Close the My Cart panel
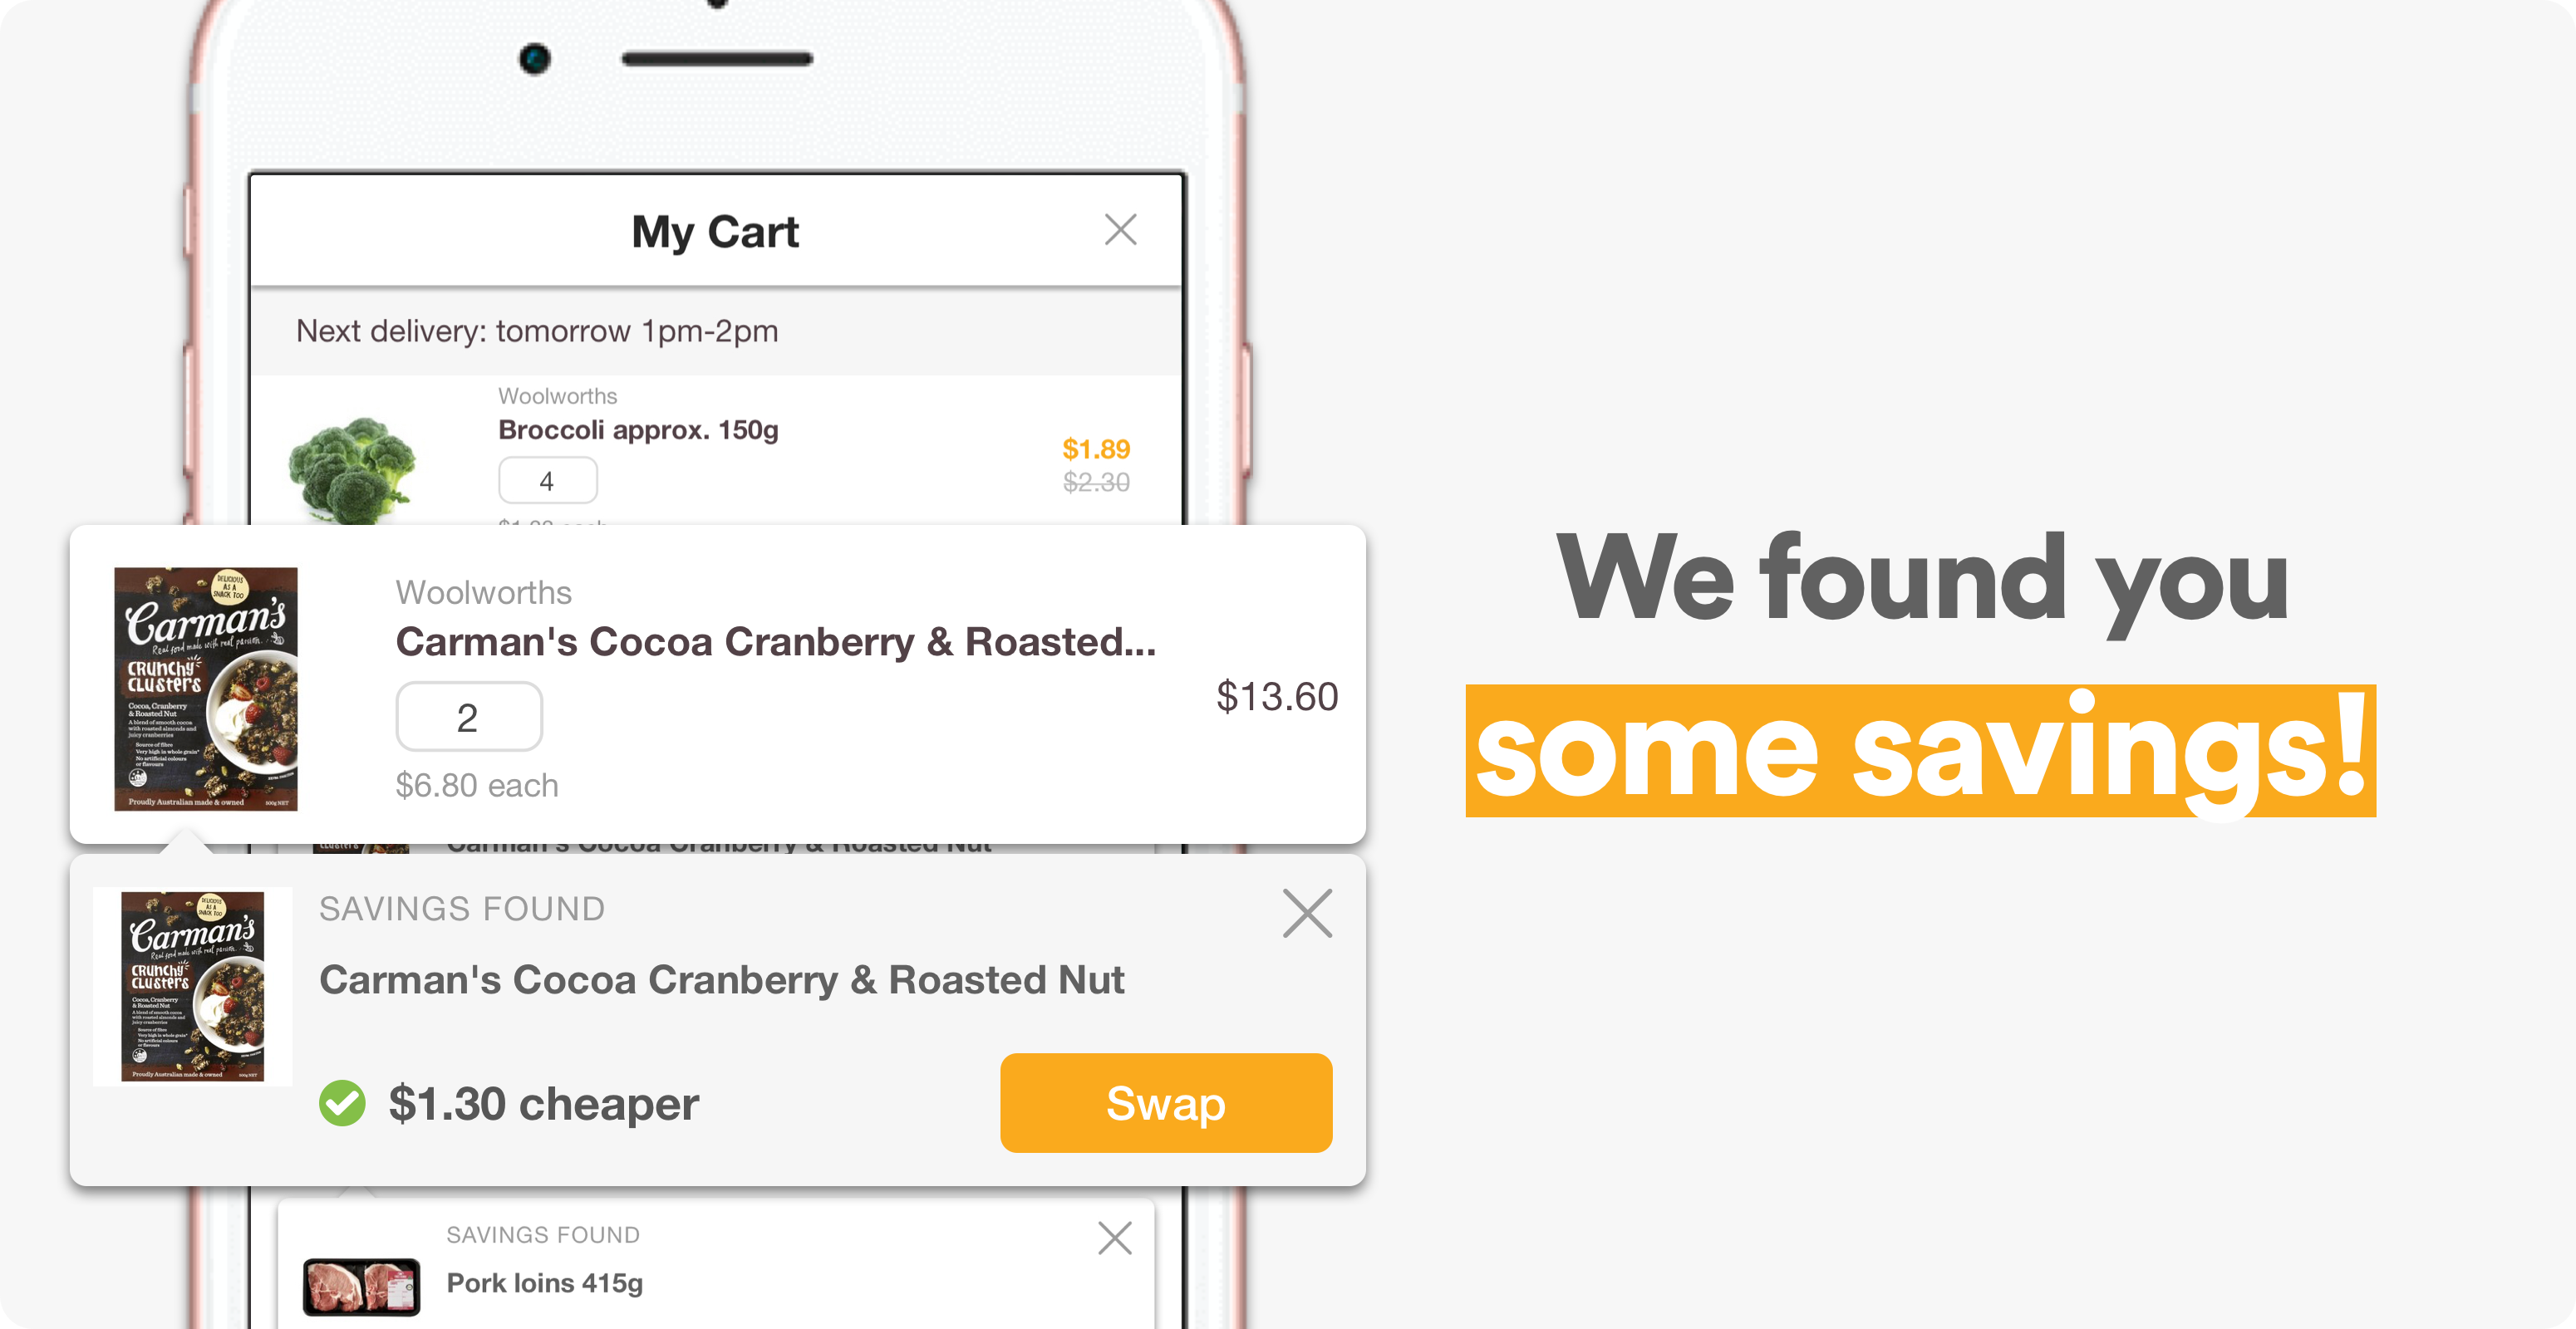This screenshot has height=1329, width=2576. click(1120, 230)
